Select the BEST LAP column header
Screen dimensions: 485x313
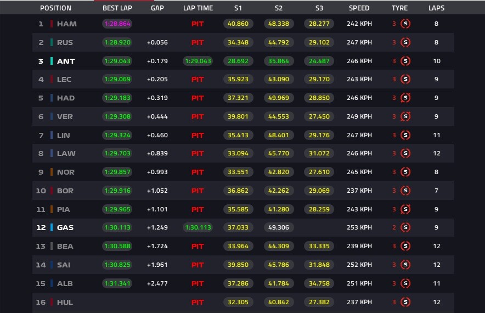[117, 8]
